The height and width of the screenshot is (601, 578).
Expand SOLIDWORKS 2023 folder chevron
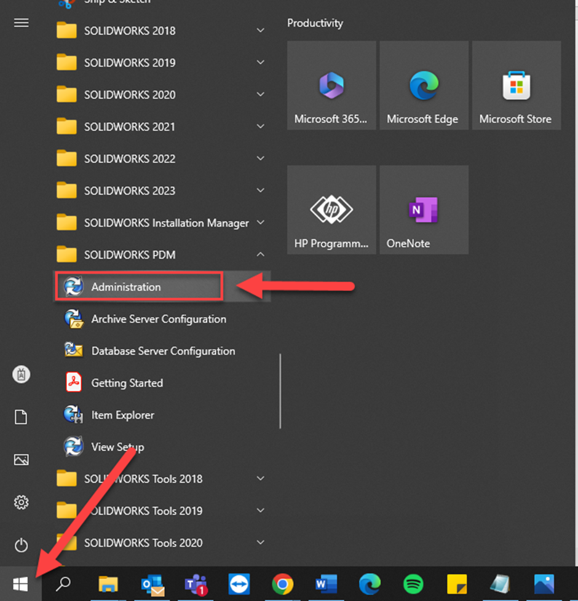[x=261, y=190]
